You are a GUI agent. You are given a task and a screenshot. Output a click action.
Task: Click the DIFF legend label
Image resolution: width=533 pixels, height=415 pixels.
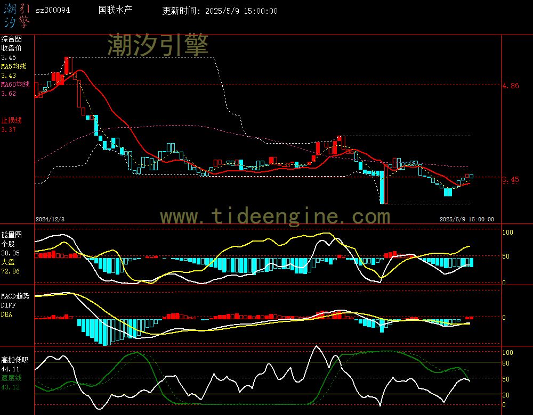coord(8,305)
